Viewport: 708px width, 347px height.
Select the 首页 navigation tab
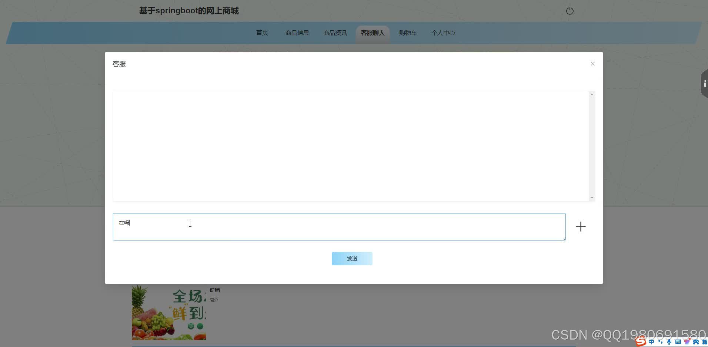[262, 33]
